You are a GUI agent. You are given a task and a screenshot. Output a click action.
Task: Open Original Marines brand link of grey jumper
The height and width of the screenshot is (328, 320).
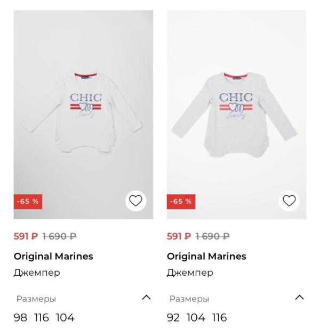click(x=206, y=256)
